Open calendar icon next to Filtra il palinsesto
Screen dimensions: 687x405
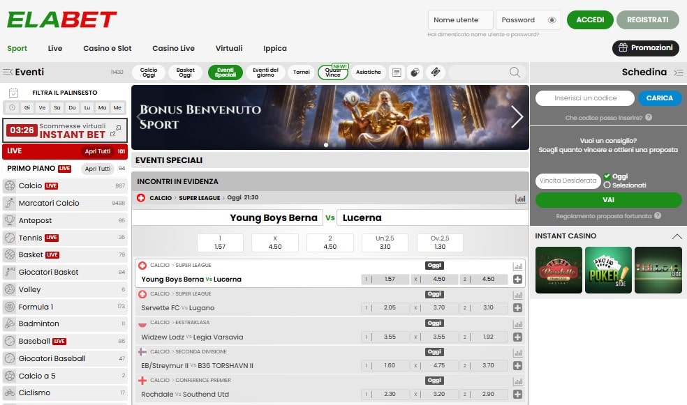coord(13,93)
